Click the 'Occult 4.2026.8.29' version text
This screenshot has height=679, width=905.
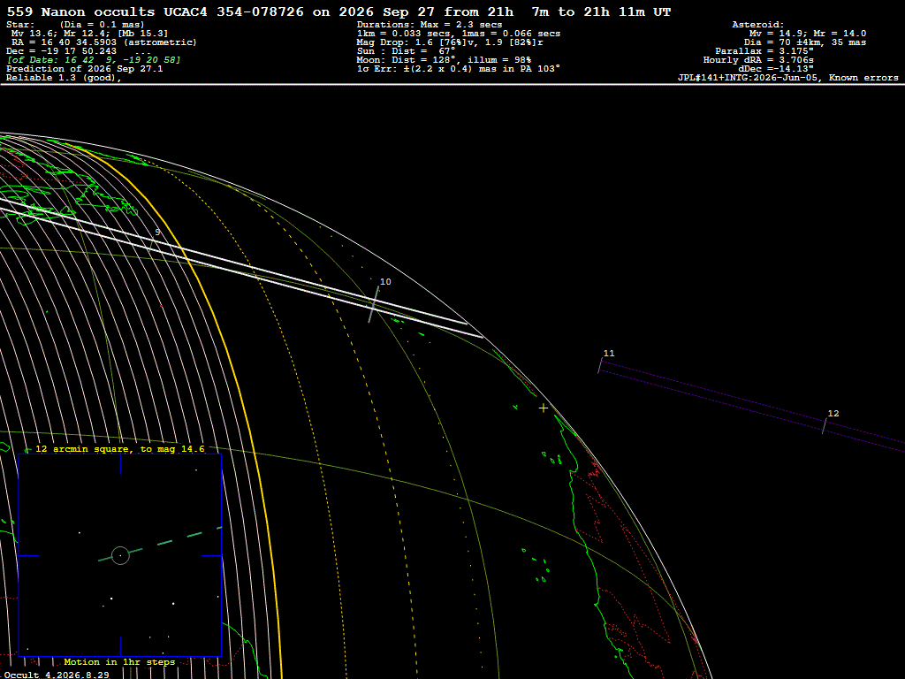57,675
